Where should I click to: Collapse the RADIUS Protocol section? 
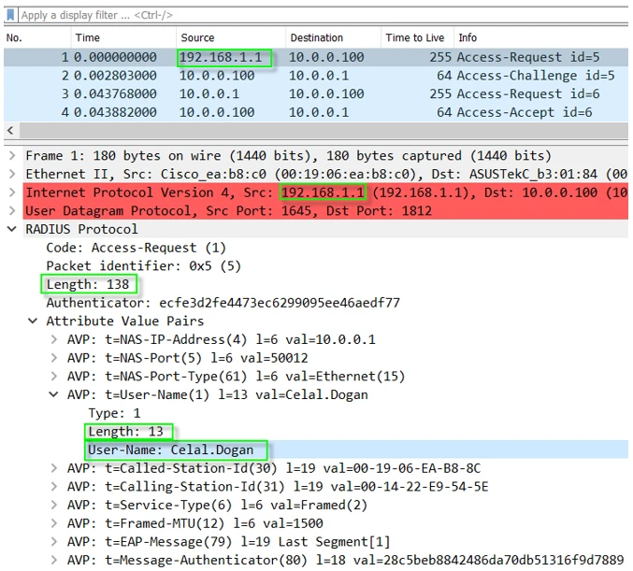(x=11, y=229)
